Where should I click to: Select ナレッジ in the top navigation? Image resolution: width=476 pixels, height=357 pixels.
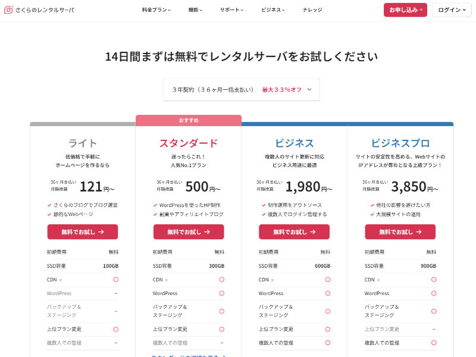point(312,10)
